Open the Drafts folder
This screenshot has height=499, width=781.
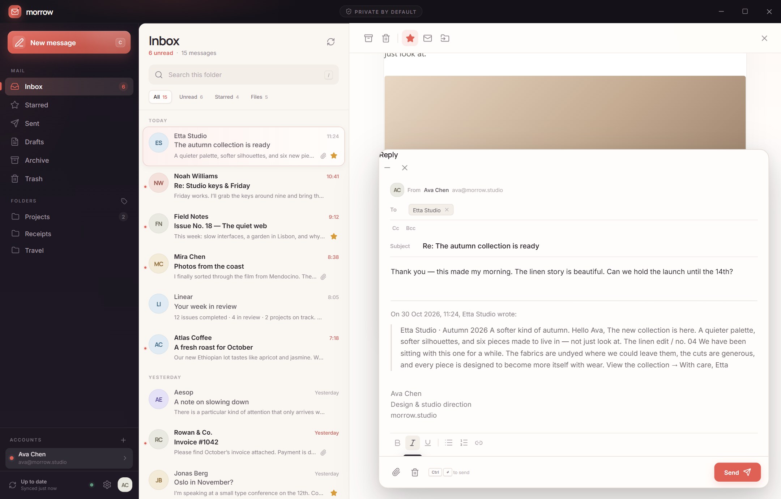click(69, 142)
